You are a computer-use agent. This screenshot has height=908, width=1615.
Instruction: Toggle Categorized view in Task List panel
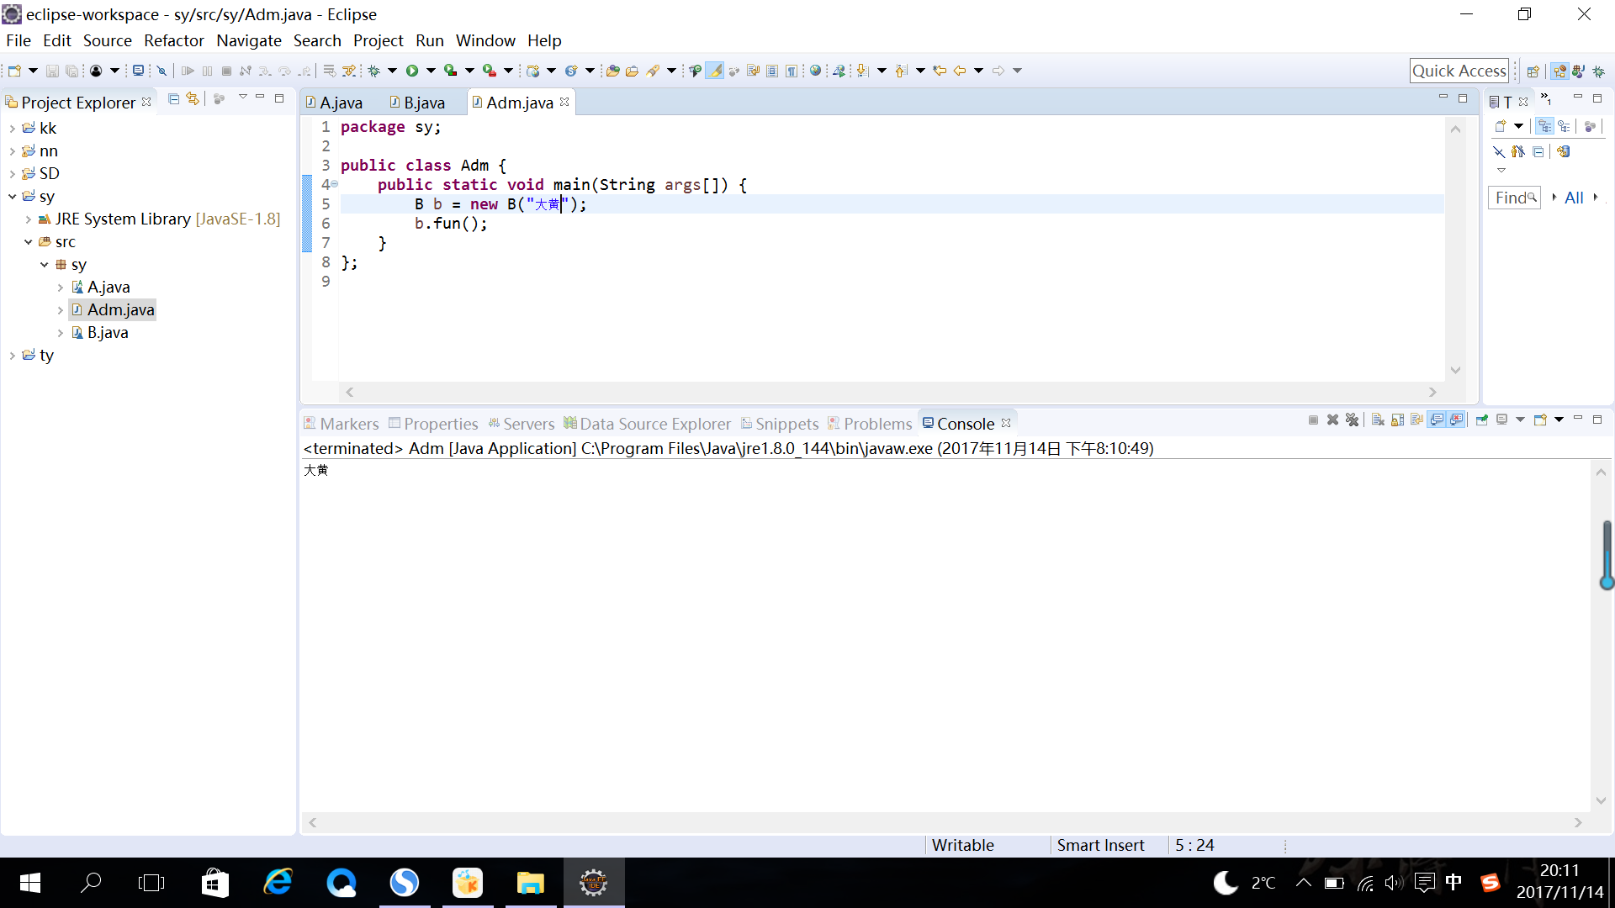tap(1544, 127)
